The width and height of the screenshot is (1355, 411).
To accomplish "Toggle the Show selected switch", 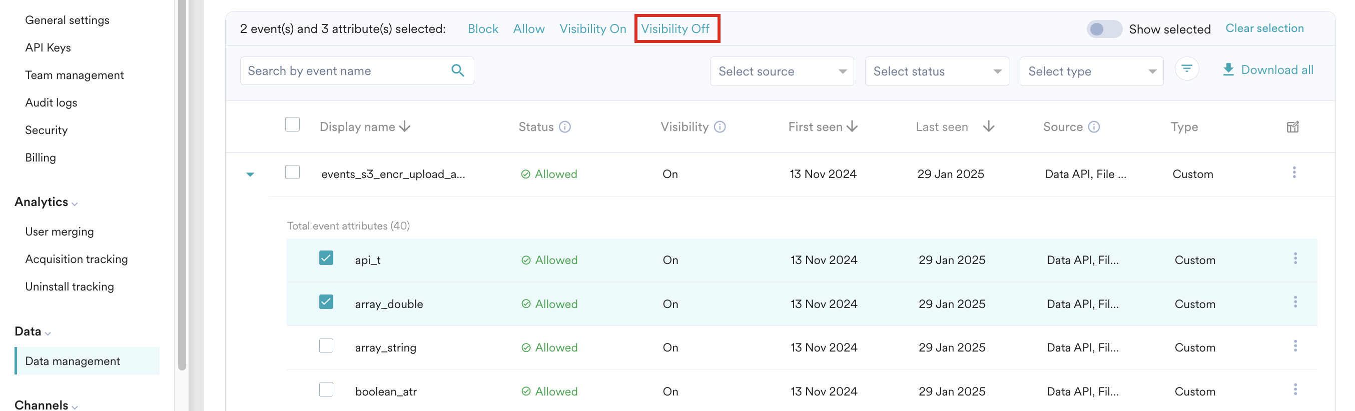I will coord(1104,29).
